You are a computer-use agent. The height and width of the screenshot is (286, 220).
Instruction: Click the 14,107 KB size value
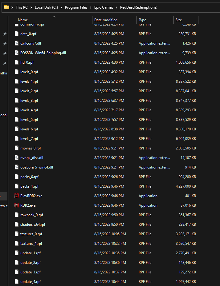point(188,157)
